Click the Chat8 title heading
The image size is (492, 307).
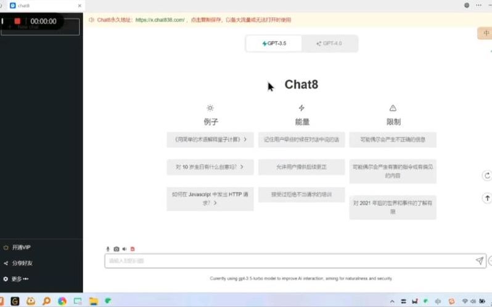301,84
